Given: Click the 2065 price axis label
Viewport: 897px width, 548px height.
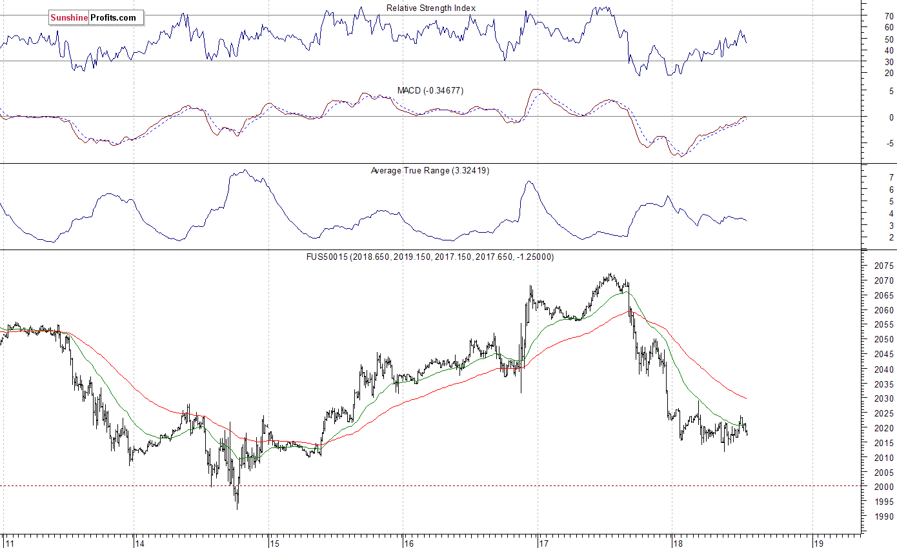Looking at the screenshot, I should pos(885,296).
